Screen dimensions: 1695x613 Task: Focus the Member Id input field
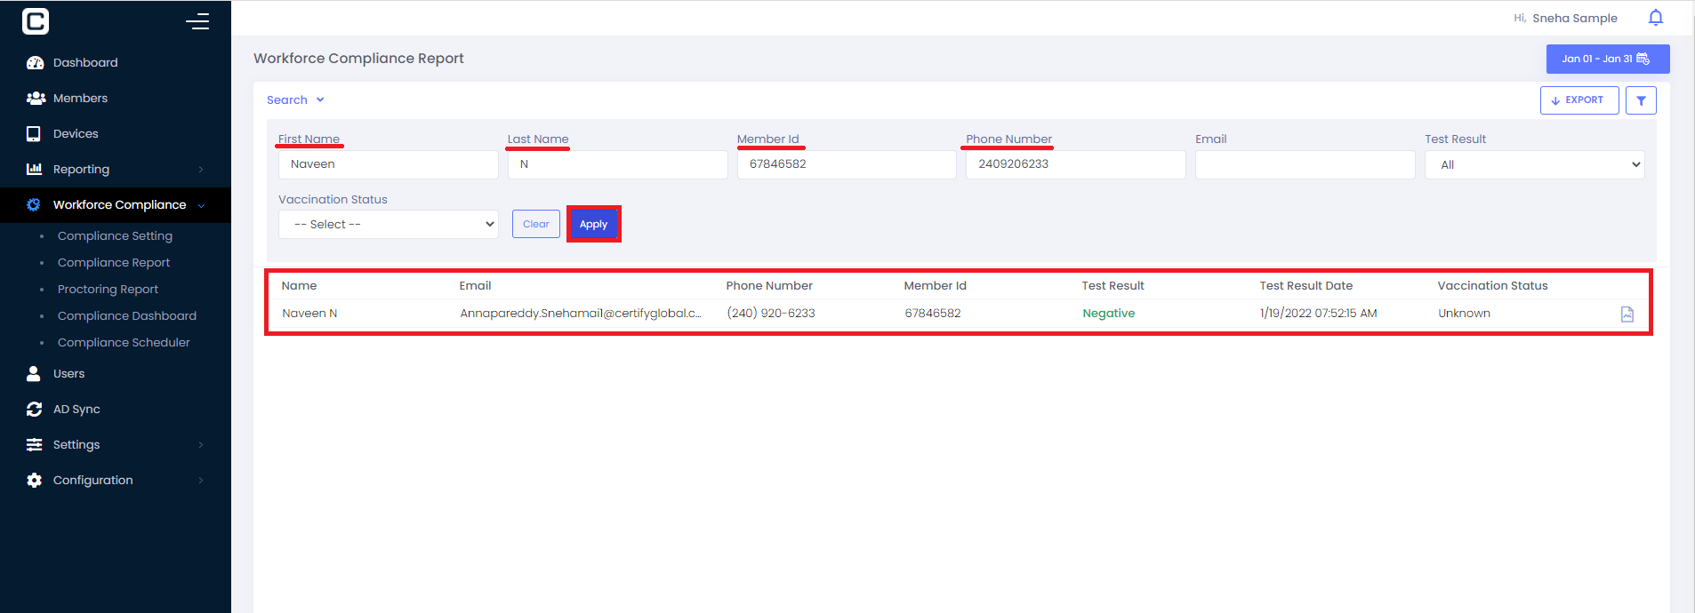(x=847, y=164)
